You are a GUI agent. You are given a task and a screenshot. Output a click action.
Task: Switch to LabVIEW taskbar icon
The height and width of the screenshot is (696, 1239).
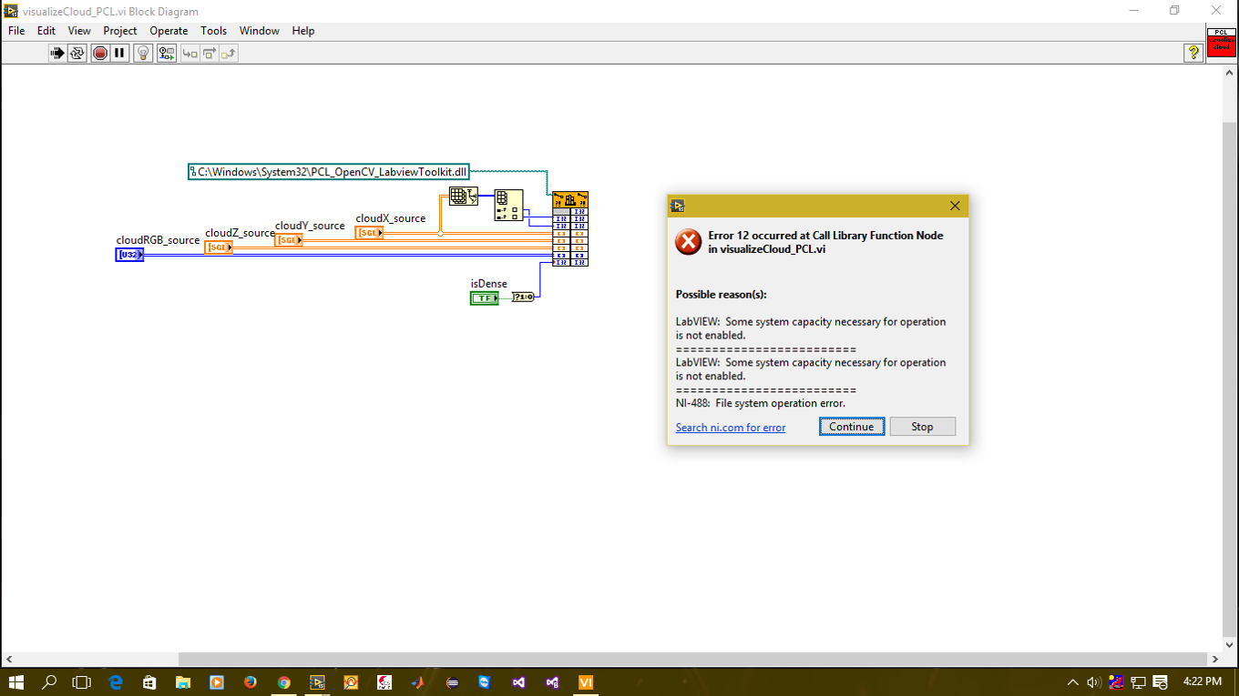[x=317, y=681]
